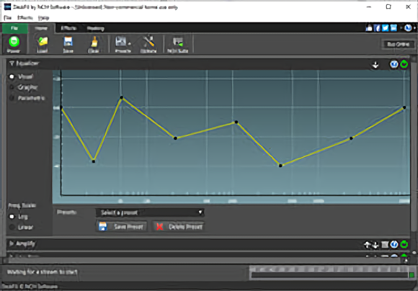Image resolution: width=418 pixels, height=291 pixels.
Task: Click the leftmost point of EQ curve
Action: pyautogui.click(x=61, y=107)
